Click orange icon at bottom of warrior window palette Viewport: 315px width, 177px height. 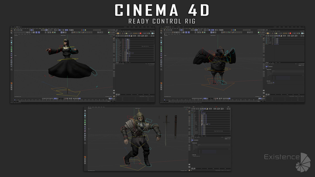click(85, 157)
